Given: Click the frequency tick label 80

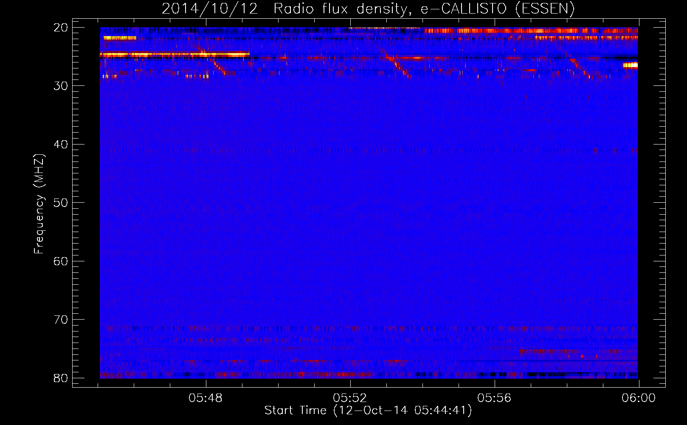Looking at the screenshot, I should point(61,378).
